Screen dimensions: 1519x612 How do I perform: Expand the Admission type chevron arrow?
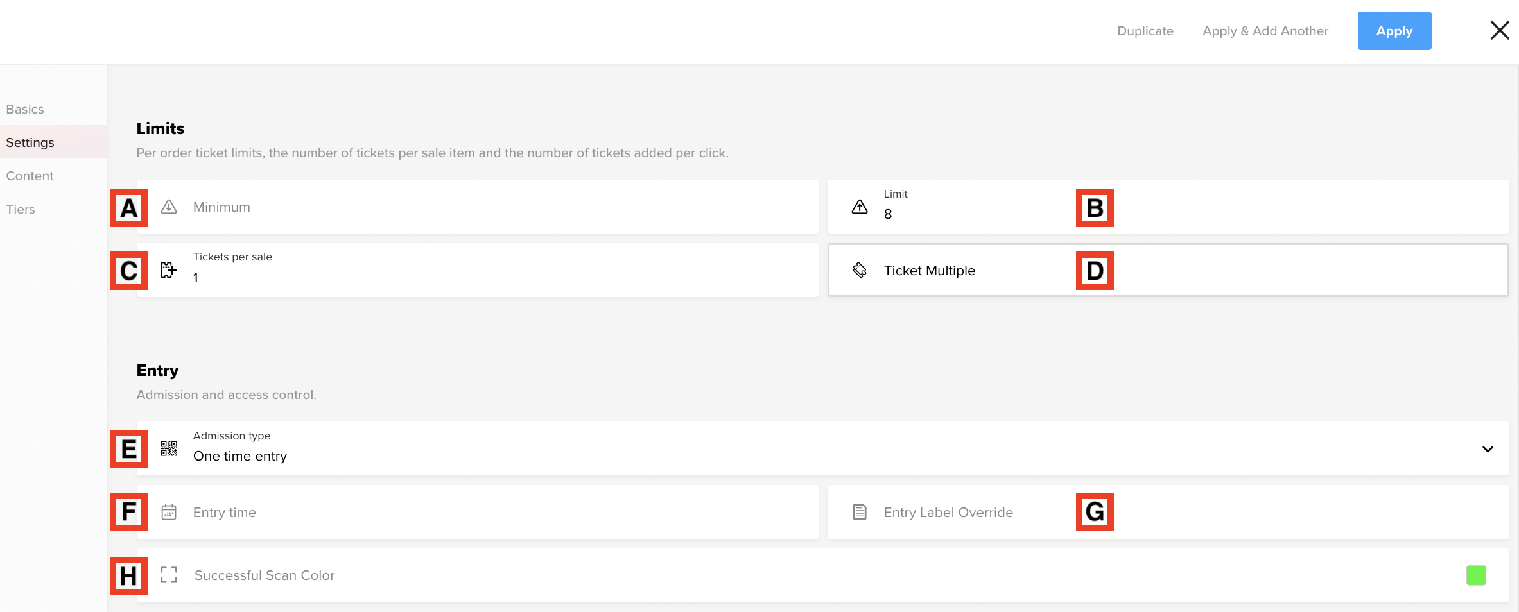click(1488, 449)
